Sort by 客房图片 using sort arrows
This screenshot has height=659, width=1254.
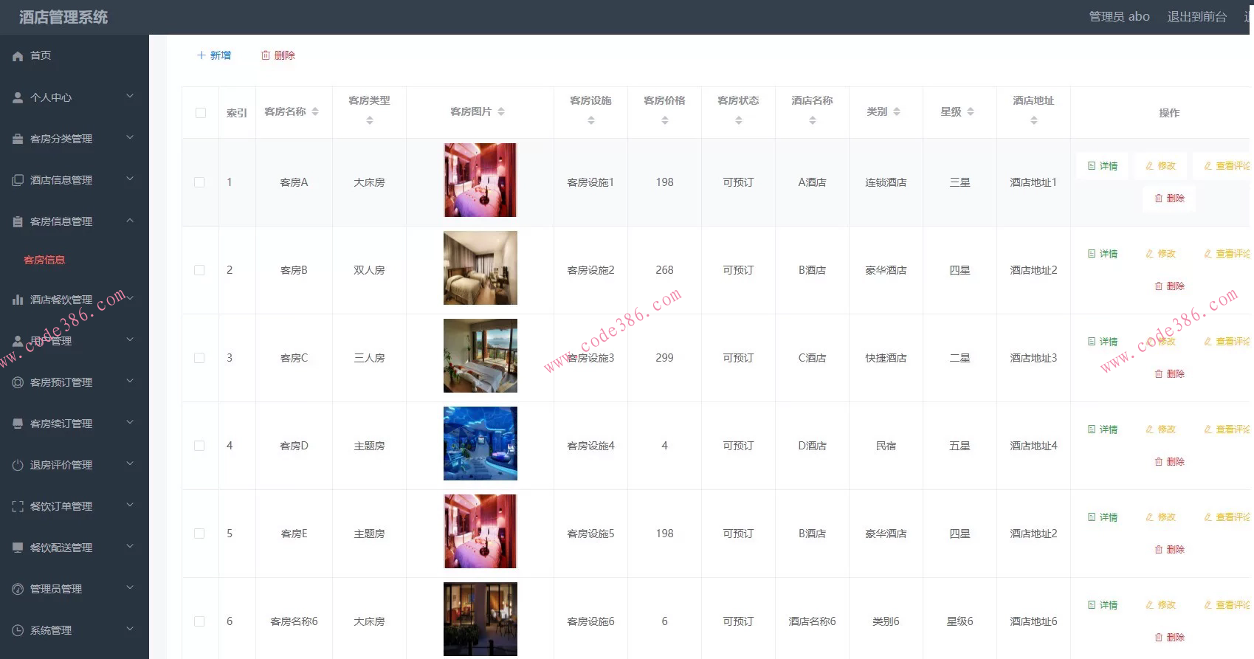pyautogui.click(x=501, y=111)
